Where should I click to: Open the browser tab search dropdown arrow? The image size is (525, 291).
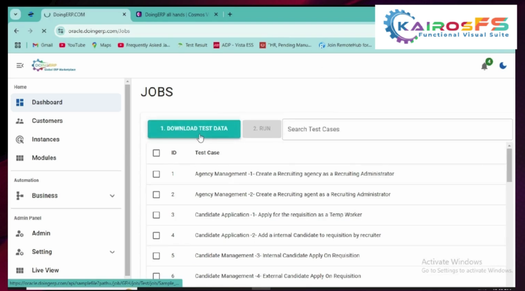(15, 14)
